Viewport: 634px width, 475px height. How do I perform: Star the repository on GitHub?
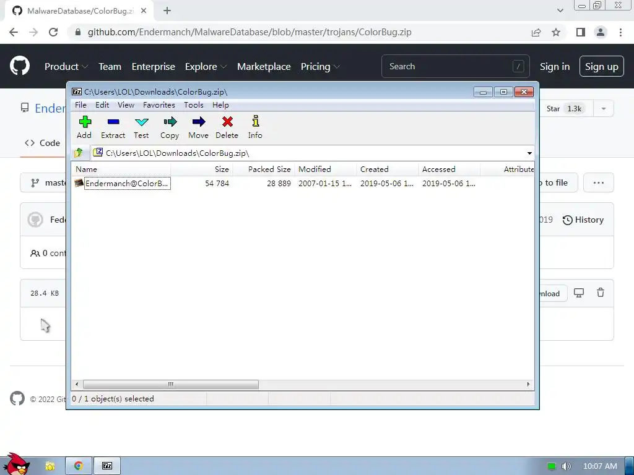(564, 109)
